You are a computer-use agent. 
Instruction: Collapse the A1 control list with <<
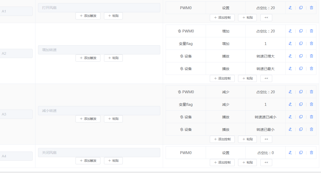(266, 17)
